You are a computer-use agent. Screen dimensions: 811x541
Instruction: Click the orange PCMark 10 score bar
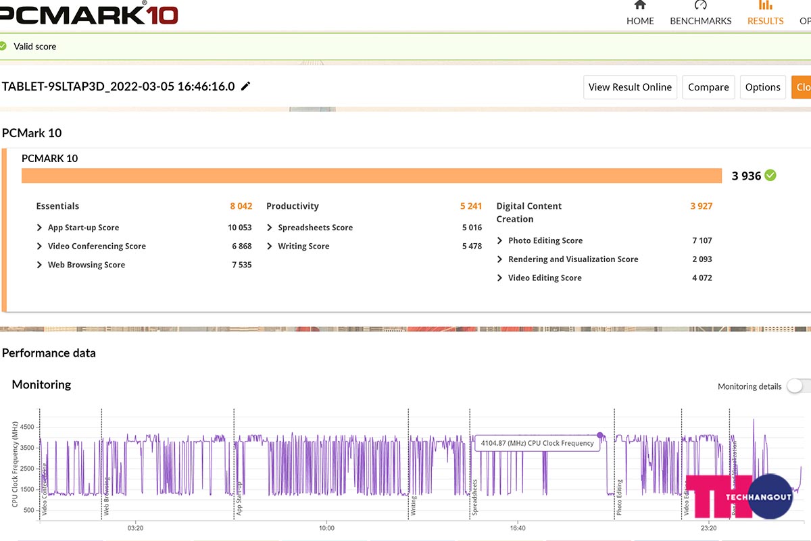[372, 176]
